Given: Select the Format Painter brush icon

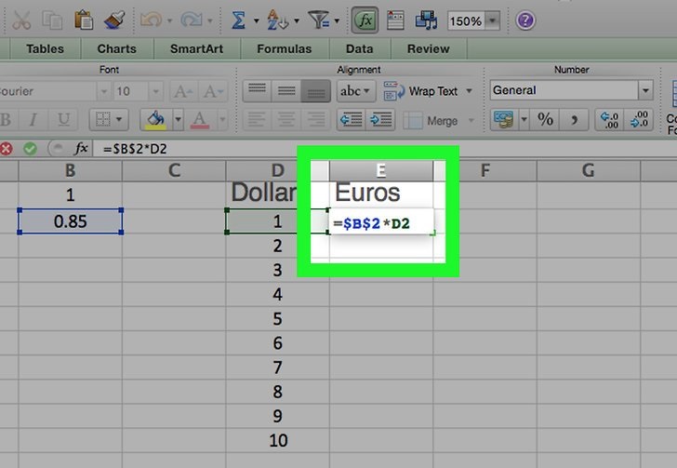Looking at the screenshot, I should (x=115, y=20).
